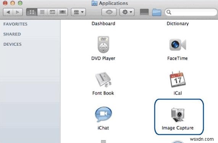The height and width of the screenshot is (143, 218).
Task: Click into the Finder search field
Action: pos(191,12)
